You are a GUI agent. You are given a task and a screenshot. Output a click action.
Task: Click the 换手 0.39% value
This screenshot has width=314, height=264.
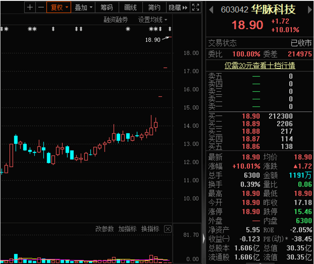[250, 184]
